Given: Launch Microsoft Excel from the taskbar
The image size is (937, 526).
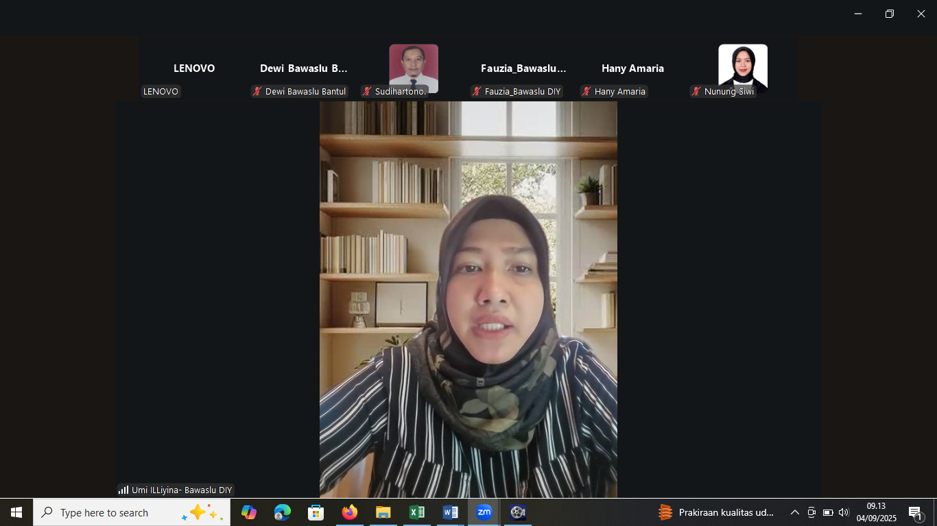Looking at the screenshot, I should click(x=416, y=512).
